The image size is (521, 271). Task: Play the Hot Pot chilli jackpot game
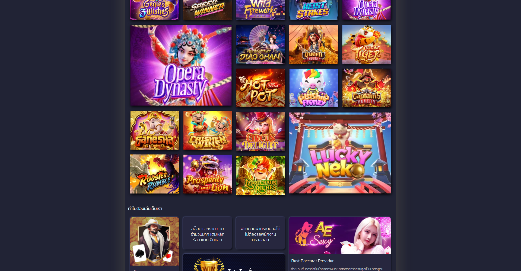260,88
